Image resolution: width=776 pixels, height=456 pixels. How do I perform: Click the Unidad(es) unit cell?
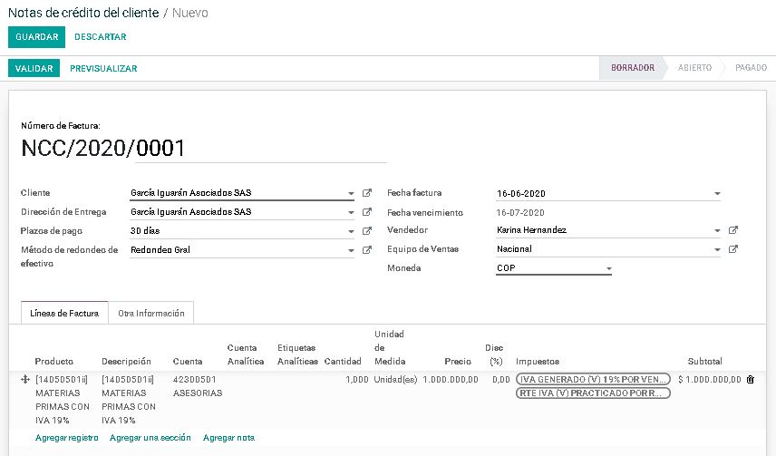(x=395, y=380)
